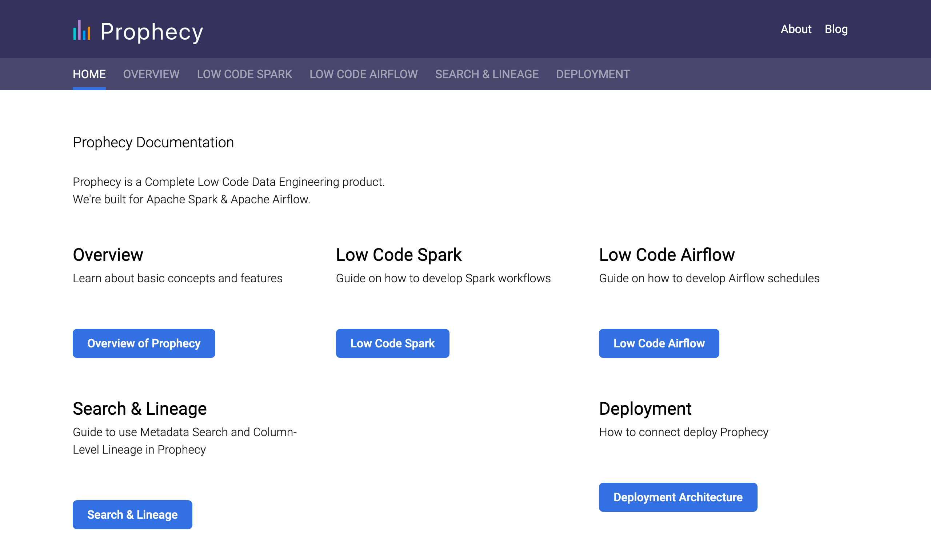
Task: Click 'Guide on how to develop Spark workflows'
Action: 443,278
